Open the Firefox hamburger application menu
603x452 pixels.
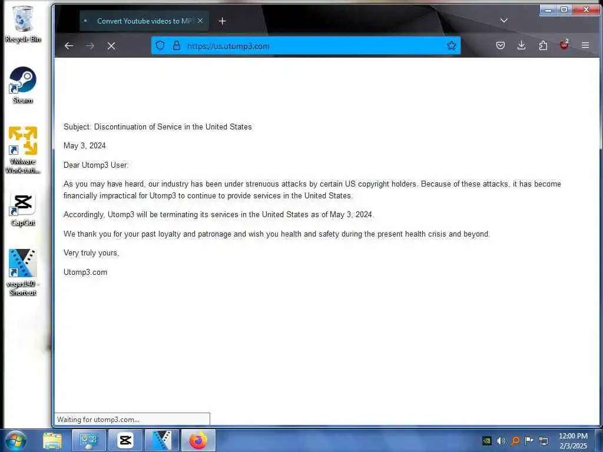(x=585, y=45)
